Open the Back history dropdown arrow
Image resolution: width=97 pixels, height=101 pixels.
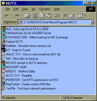pos(12,16)
